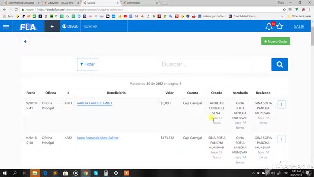Open Calculator from taskbar
The height and width of the screenshot is (177, 314).
click(x=106, y=173)
